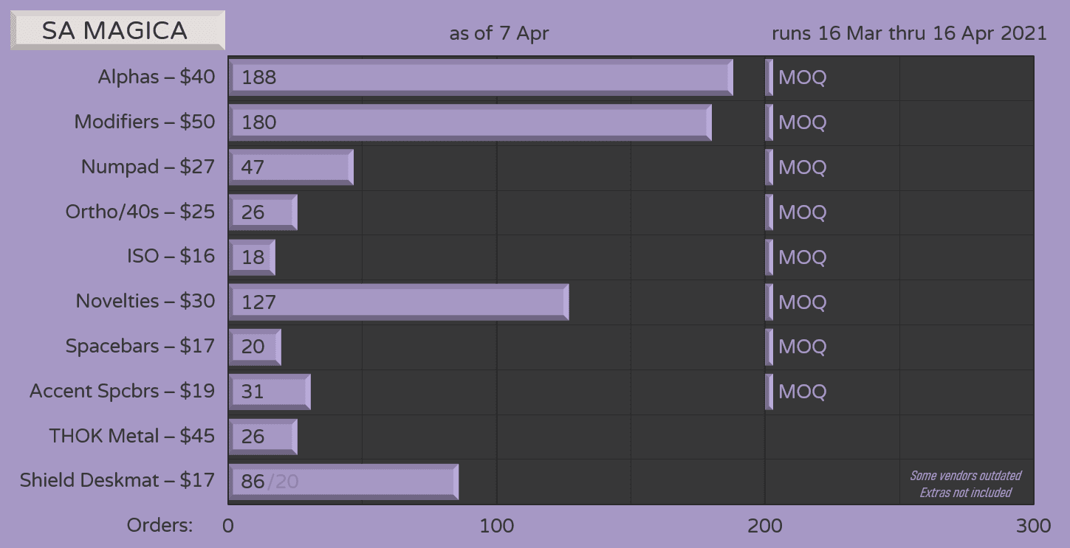This screenshot has height=548, width=1070.
Task: Click the Modifiers bar with 180 orders
Action: pos(470,122)
